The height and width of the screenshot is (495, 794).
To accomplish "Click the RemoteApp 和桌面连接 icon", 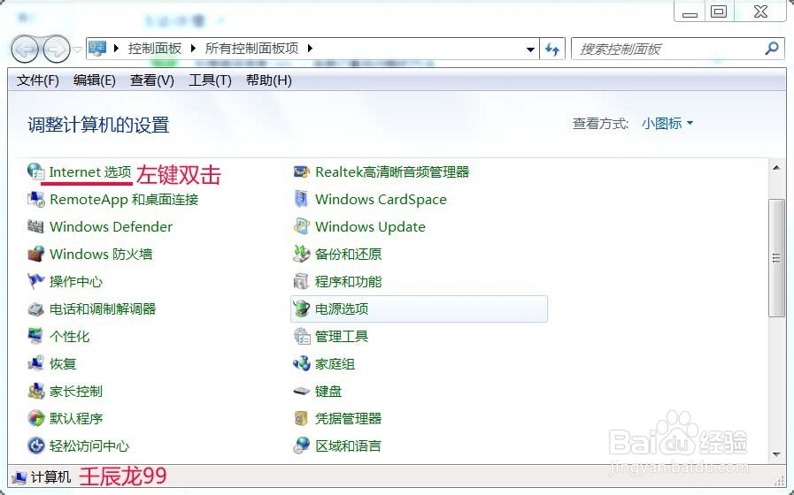I will 36,199.
